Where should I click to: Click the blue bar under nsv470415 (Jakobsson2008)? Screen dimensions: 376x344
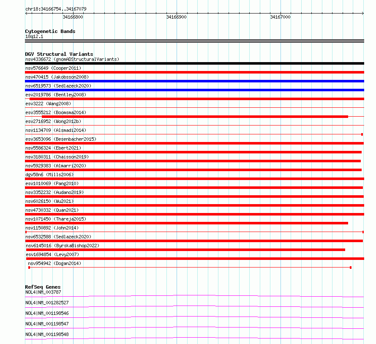[194, 81]
